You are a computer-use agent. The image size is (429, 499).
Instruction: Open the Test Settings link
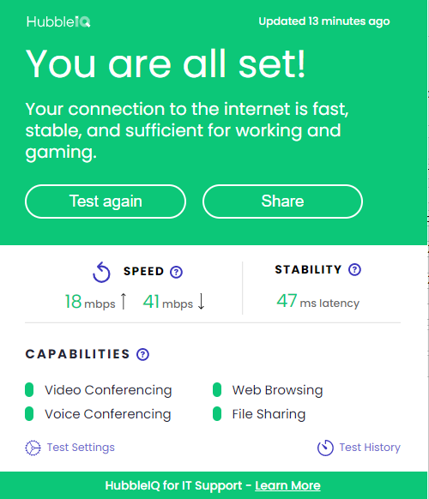tap(81, 448)
